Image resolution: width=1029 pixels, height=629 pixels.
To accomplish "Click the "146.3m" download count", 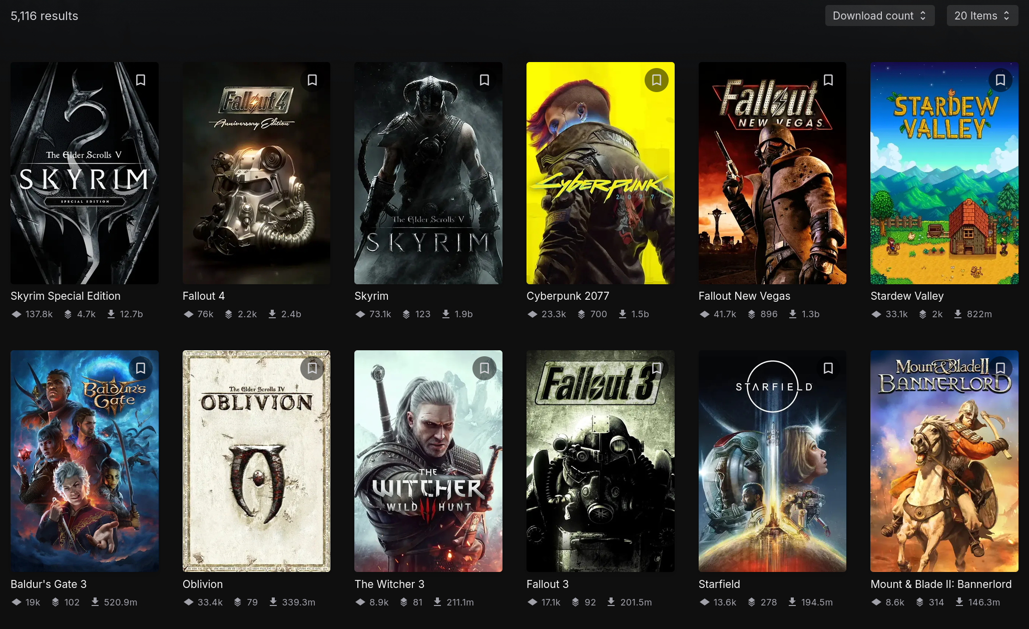I will 984,602.
